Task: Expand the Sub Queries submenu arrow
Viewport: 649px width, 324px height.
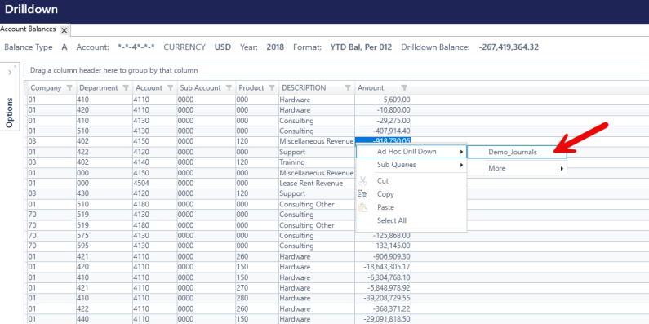Action: [461, 165]
